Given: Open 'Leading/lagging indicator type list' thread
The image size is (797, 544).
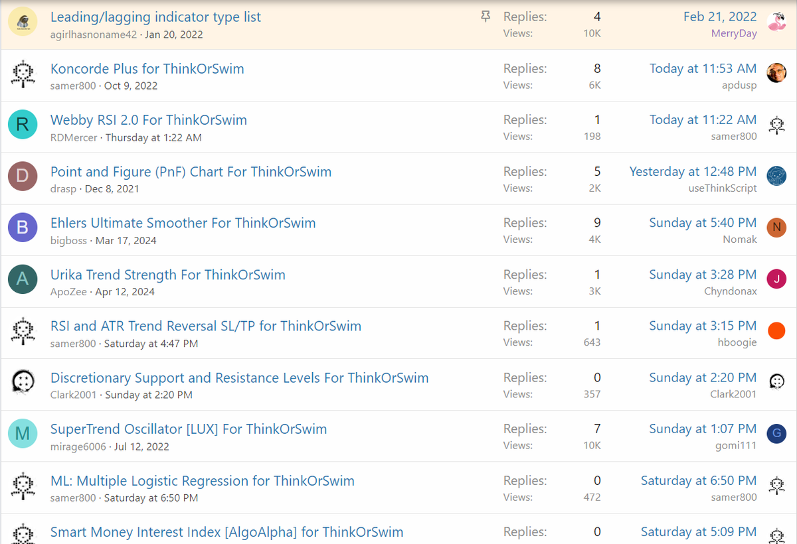Looking at the screenshot, I should click(155, 17).
